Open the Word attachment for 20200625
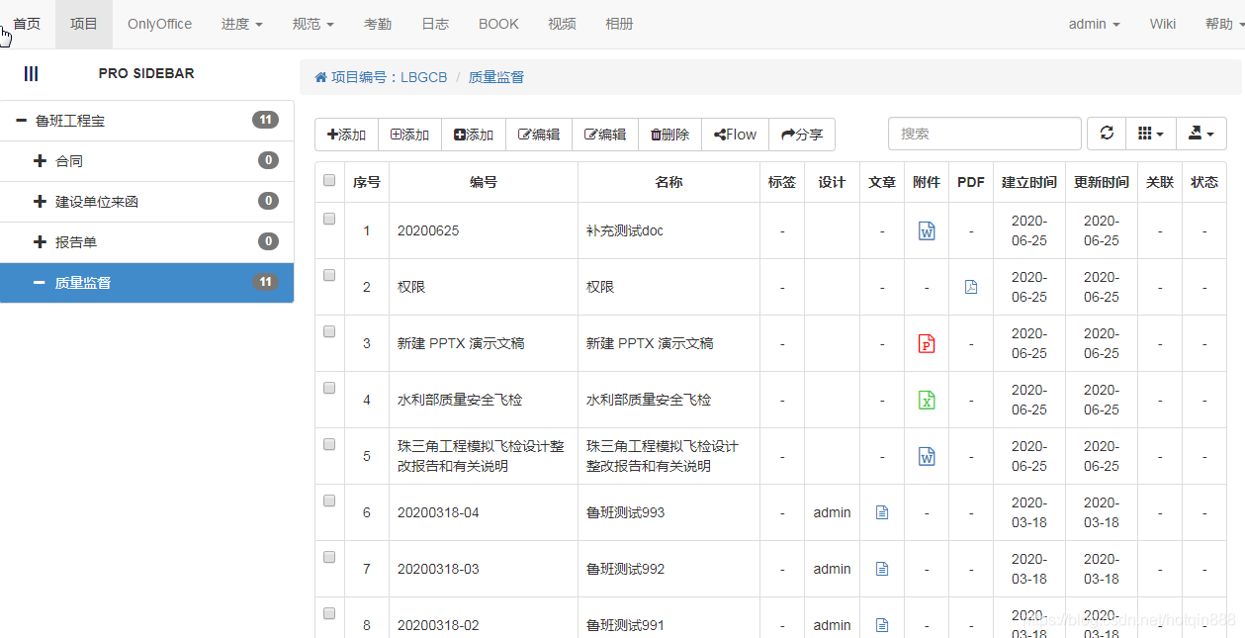The width and height of the screenshot is (1245, 638). click(927, 230)
